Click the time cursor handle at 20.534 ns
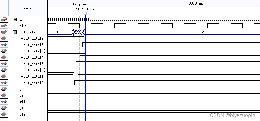The width and height of the screenshot is (260, 121). pos(85,14)
